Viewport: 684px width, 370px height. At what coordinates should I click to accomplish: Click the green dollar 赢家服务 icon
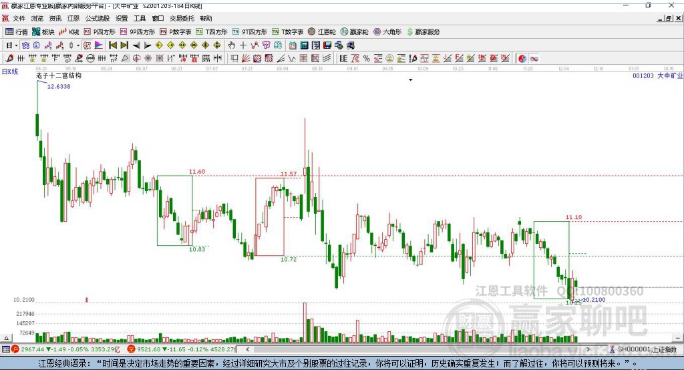coord(423,32)
